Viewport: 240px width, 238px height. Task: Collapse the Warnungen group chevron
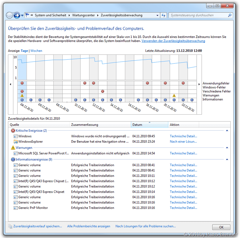coord(227,148)
